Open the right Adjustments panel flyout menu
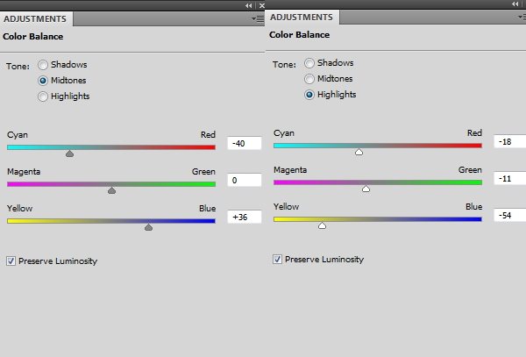The width and height of the screenshot is (526, 357). (522, 18)
